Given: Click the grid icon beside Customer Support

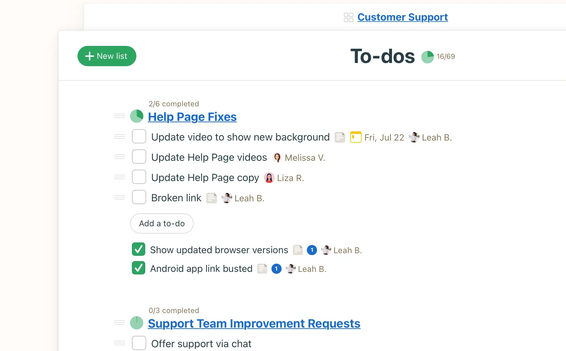Looking at the screenshot, I should tap(348, 17).
